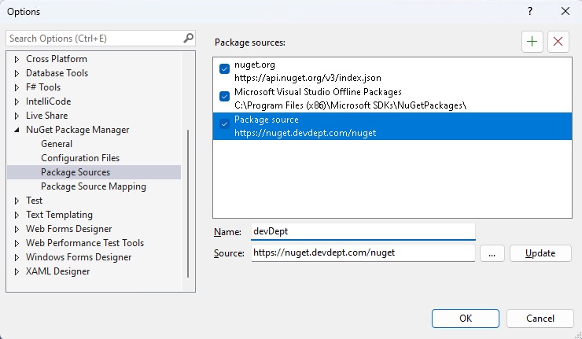The height and width of the screenshot is (339, 582).
Task: Expand the XAML Designer node
Action: pos(17,271)
